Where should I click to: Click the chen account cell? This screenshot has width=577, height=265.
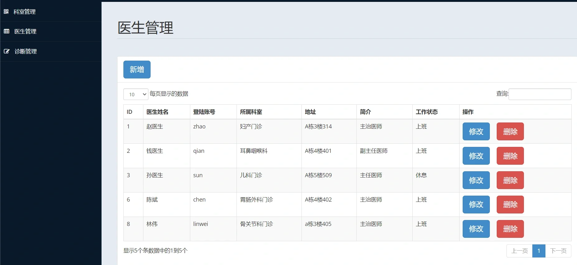[213, 204]
